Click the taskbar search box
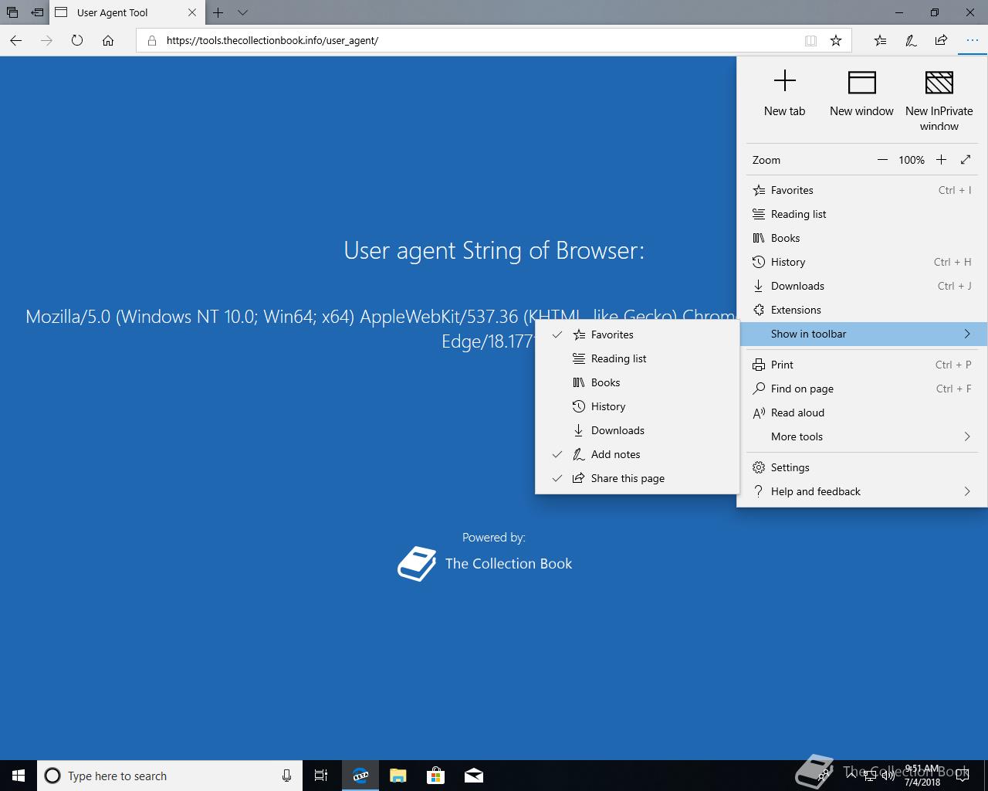988x791 pixels. [169, 776]
